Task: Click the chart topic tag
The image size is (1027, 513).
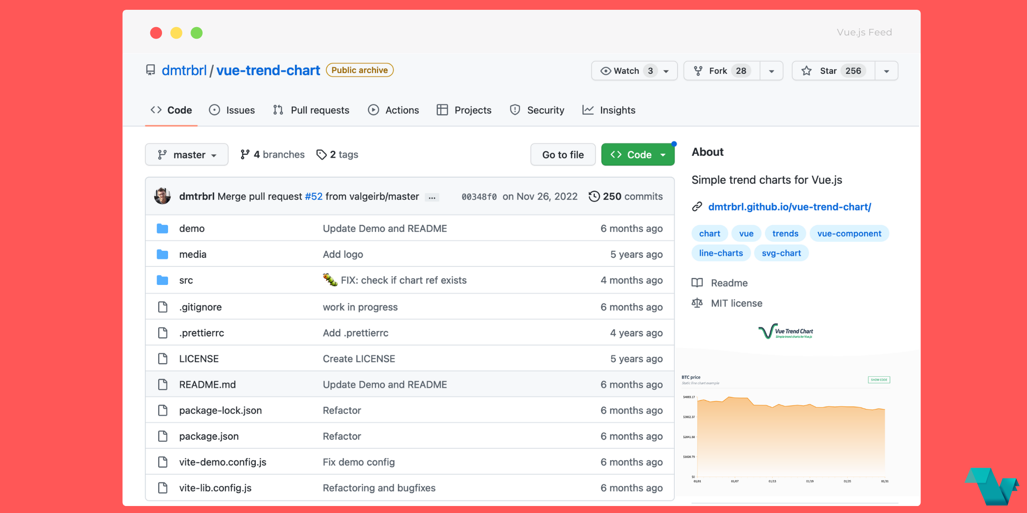Action: coord(710,233)
